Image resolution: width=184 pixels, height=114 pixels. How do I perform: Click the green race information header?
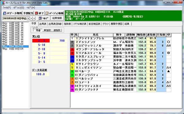coord(123,16)
